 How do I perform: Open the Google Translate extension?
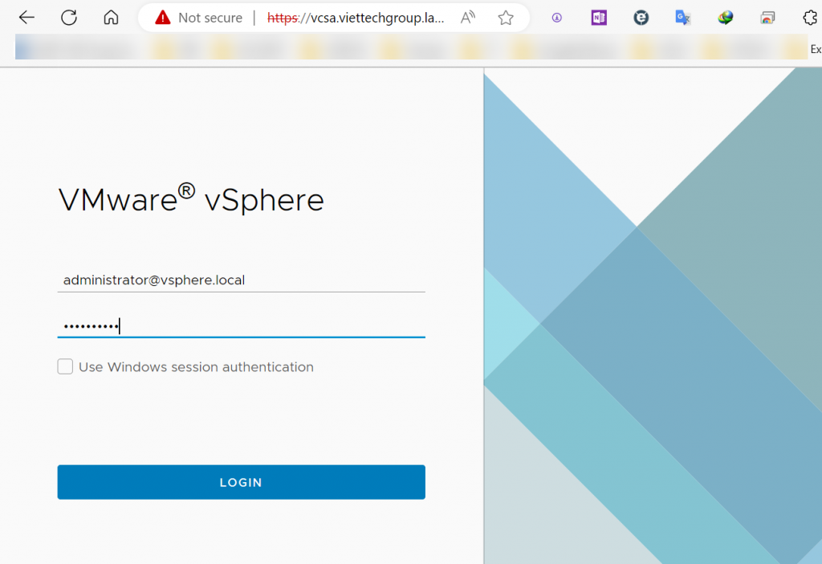(683, 18)
